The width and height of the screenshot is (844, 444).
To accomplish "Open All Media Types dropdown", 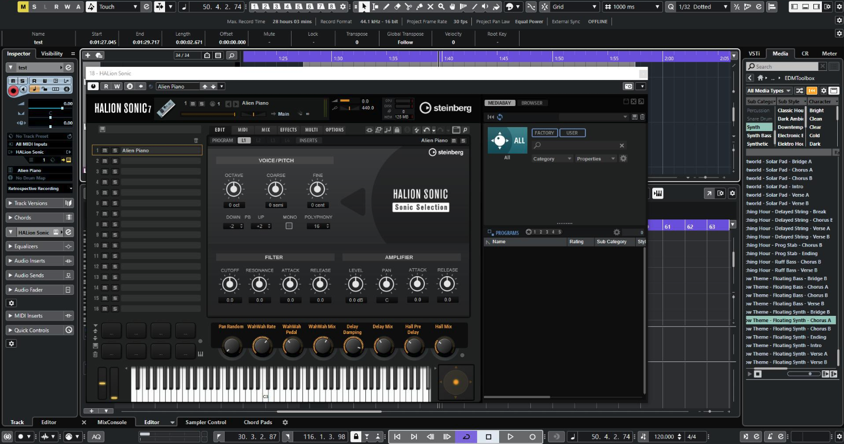I will coord(769,91).
